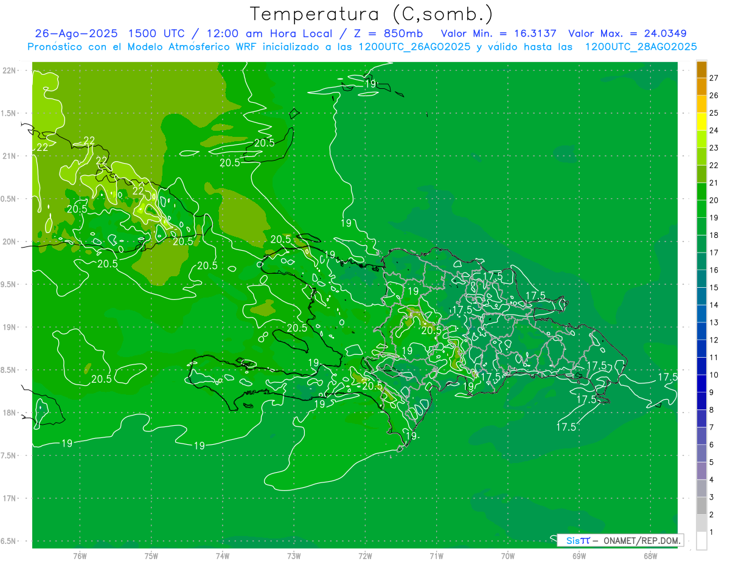The height and width of the screenshot is (564, 730).
Task: Click the '76W' longitude axis label
Action: (80, 555)
